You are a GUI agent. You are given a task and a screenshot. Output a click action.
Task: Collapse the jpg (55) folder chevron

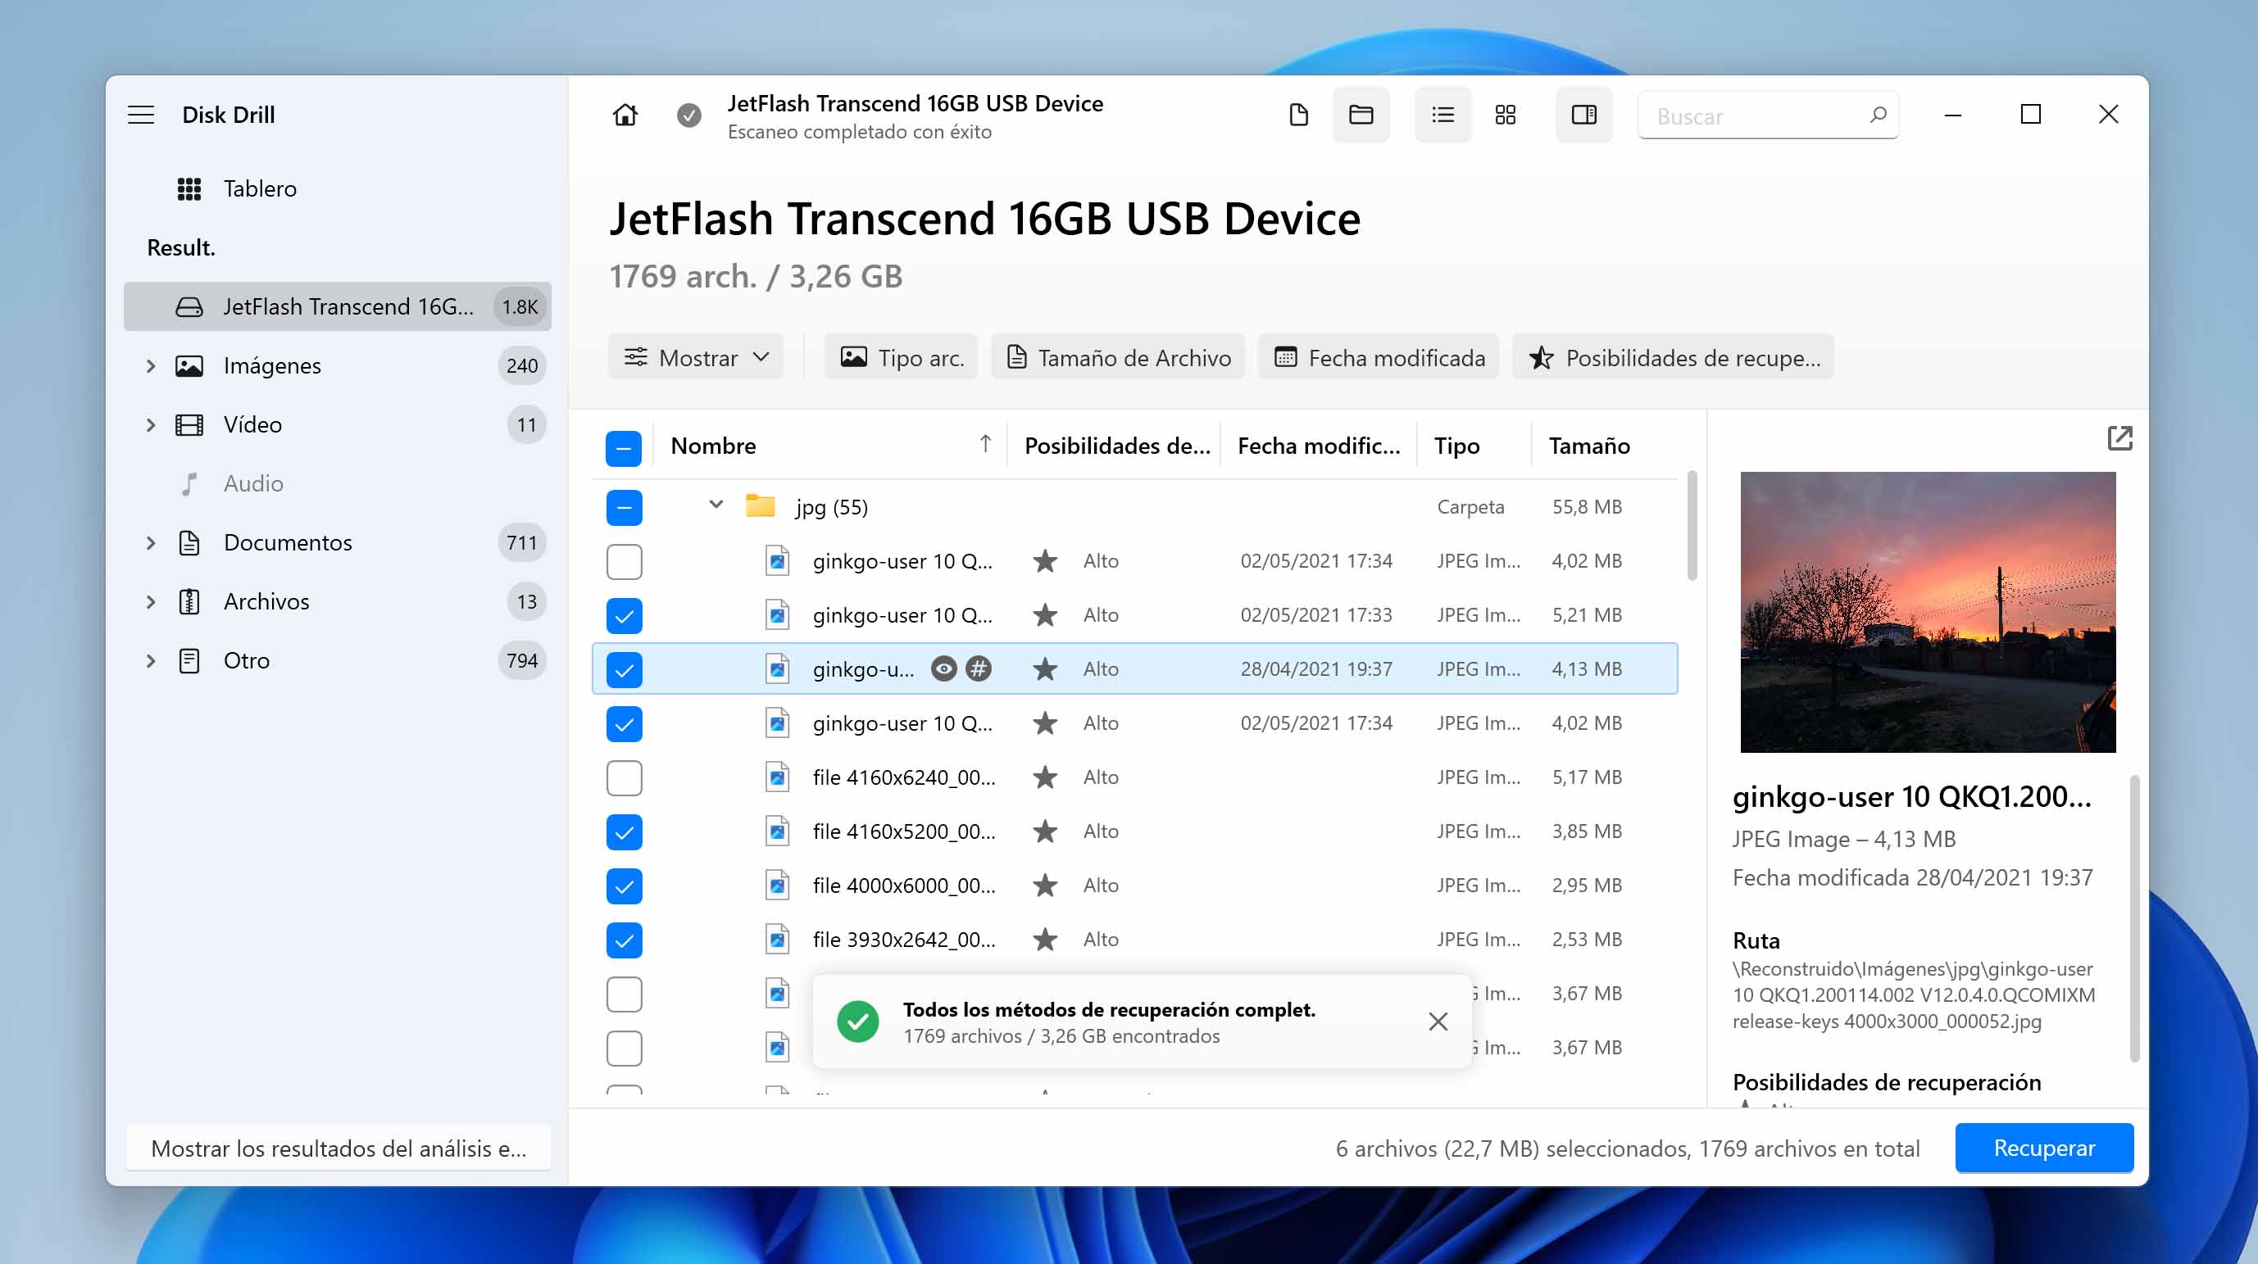pyautogui.click(x=716, y=505)
